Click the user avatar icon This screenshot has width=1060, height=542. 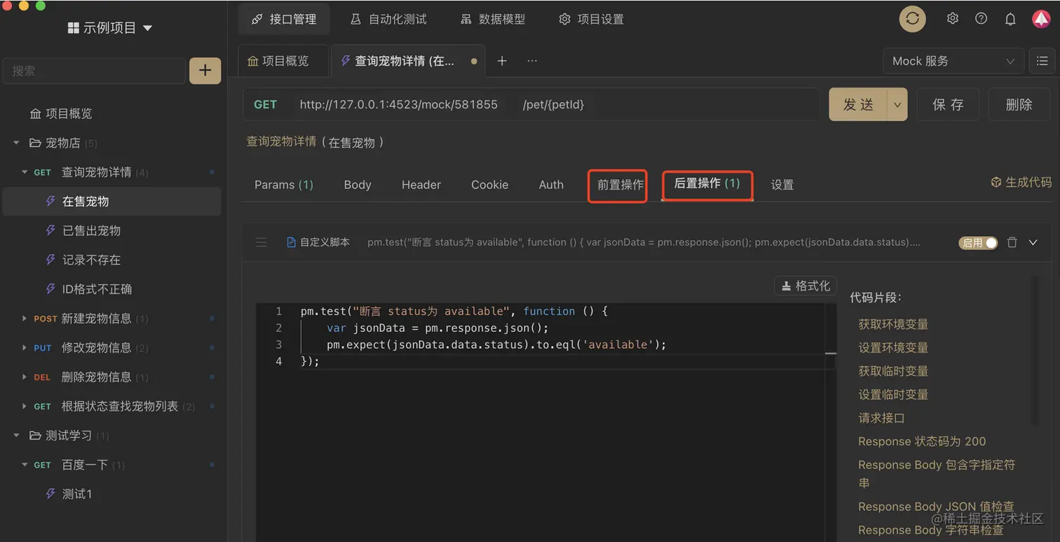pyautogui.click(x=1040, y=19)
